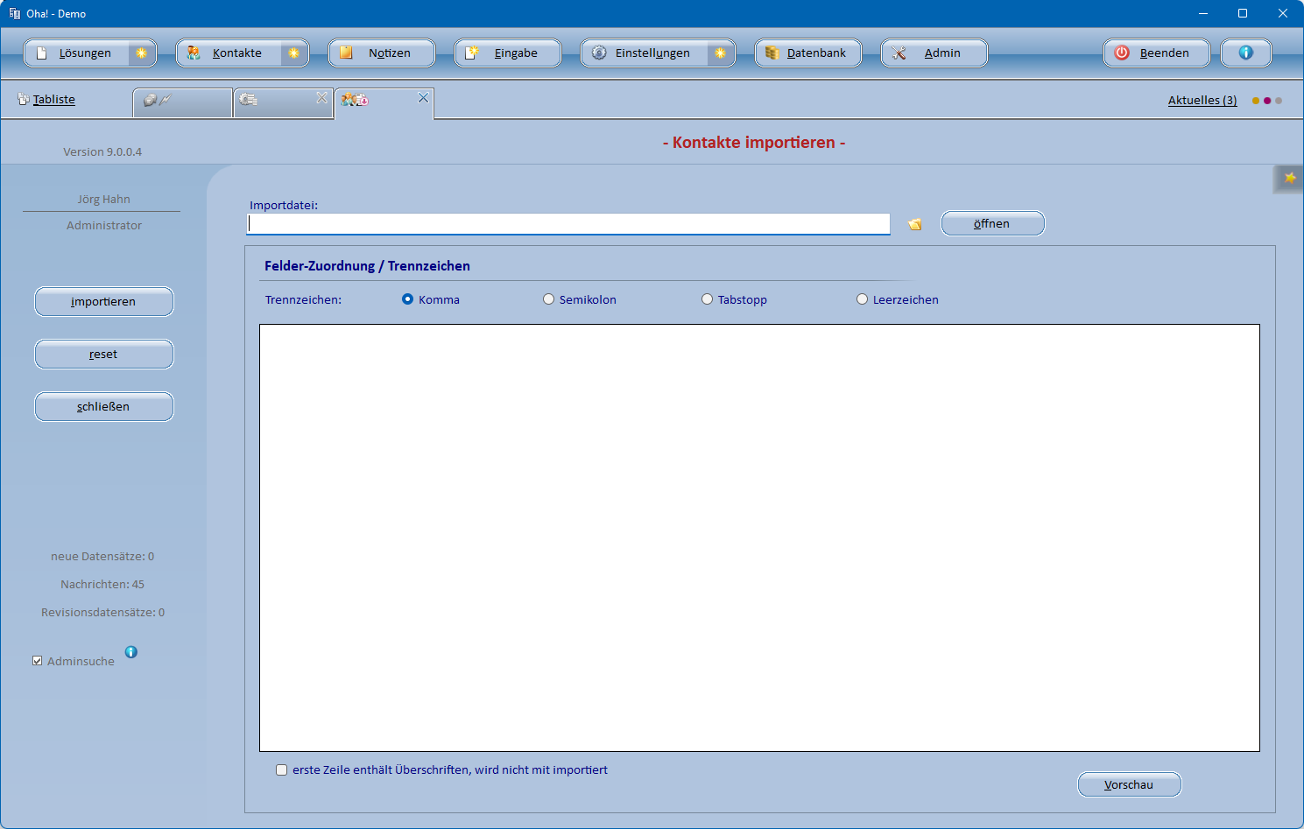This screenshot has width=1304, height=829.
Task: Toggle the Adminsuche checkbox
Action: pos(38,661)
